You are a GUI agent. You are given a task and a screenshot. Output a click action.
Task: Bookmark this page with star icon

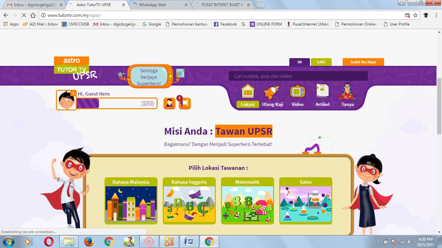point(415,15)
